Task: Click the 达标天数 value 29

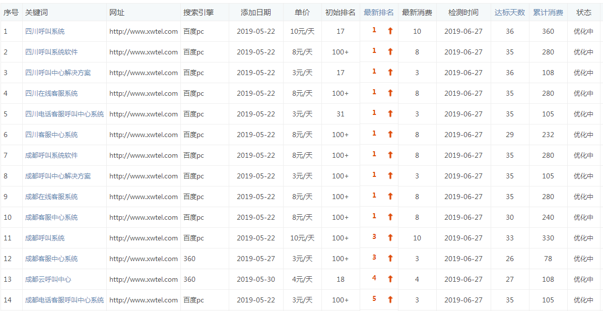Action: [509, 135]
